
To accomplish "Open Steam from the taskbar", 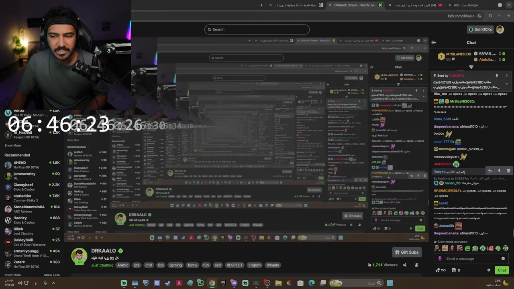I will (x=168, y=283).
